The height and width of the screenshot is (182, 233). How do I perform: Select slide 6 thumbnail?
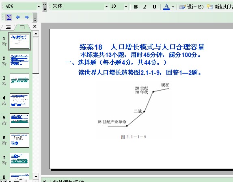click(19, 140)
